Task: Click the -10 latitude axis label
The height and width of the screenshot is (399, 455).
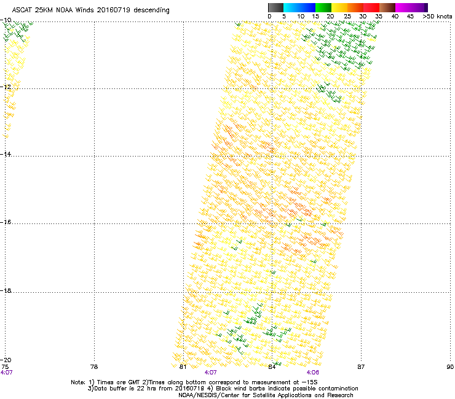Action: (6, 20)
